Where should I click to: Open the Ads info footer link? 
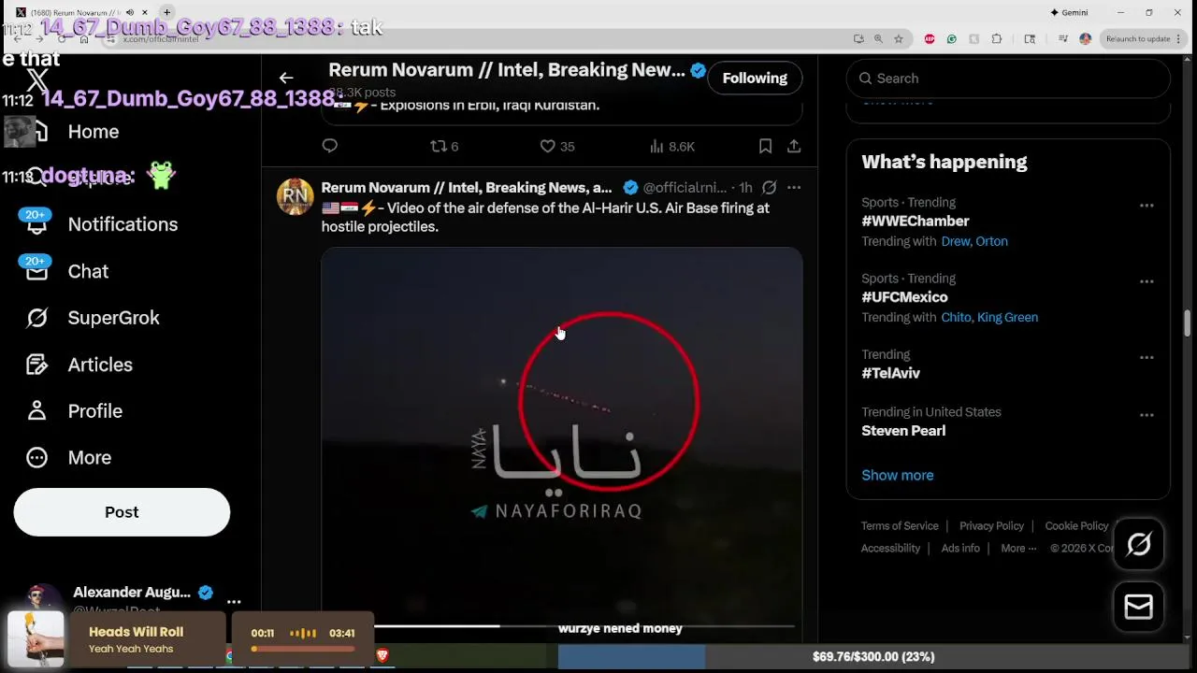[960, 548]
